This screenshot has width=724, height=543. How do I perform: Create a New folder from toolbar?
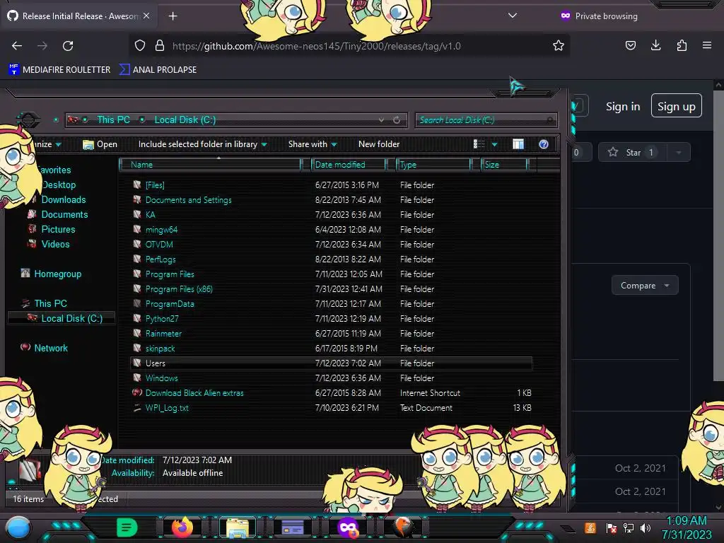click(x=379, y=144)
